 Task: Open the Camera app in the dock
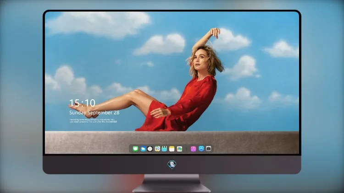click(x=208, y=149)
